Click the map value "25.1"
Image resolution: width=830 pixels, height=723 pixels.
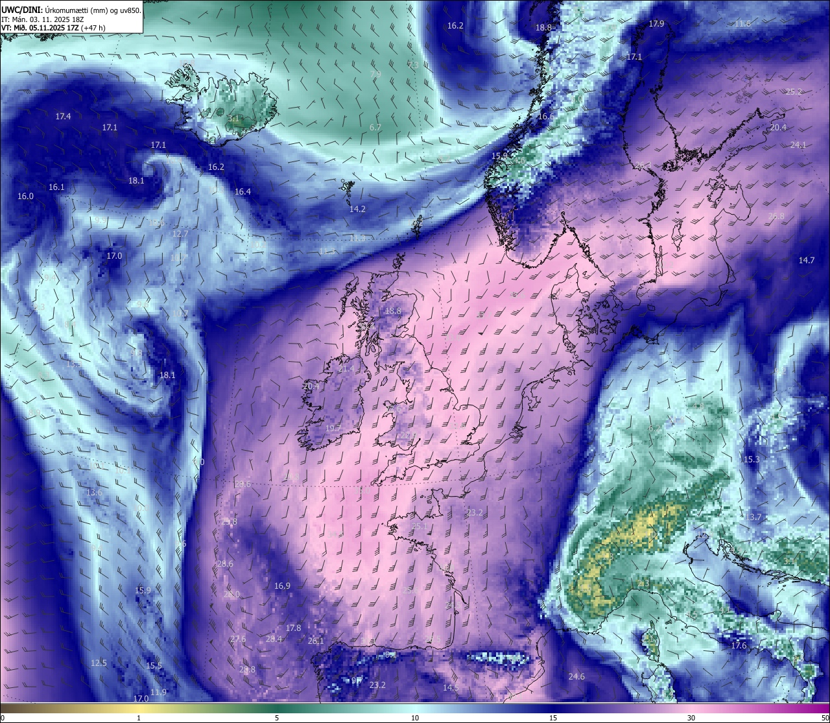420,527
